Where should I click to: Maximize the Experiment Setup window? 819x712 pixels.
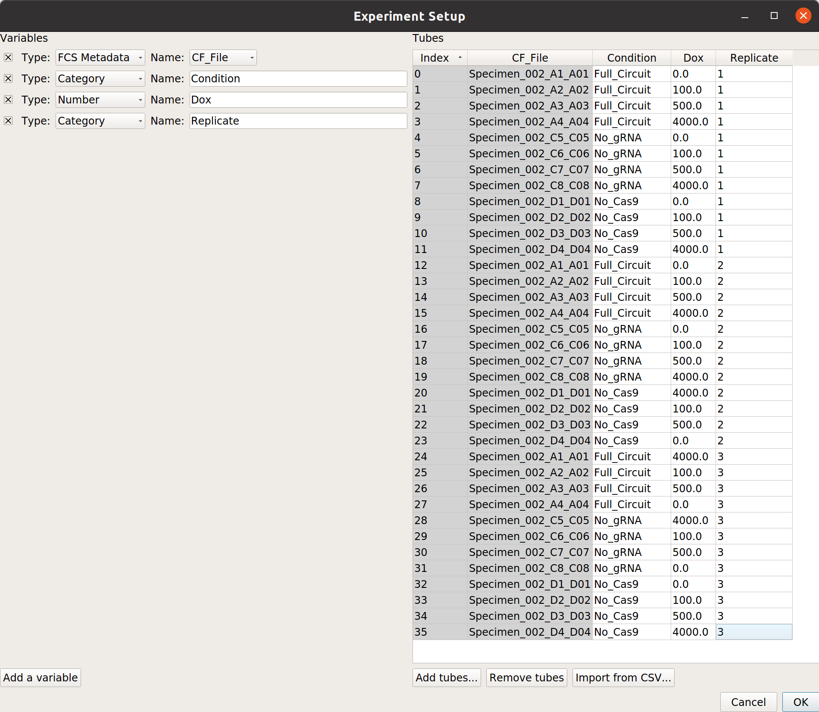click(x=774, y=16)
